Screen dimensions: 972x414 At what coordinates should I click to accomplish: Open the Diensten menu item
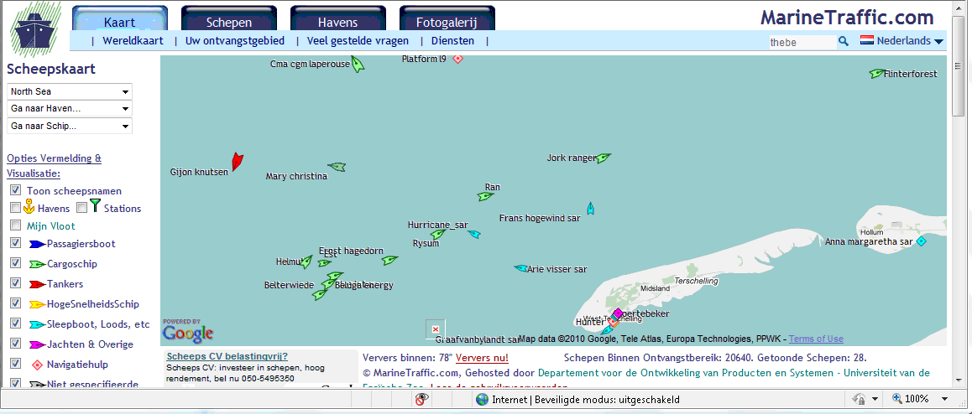[x=452, y=41]
